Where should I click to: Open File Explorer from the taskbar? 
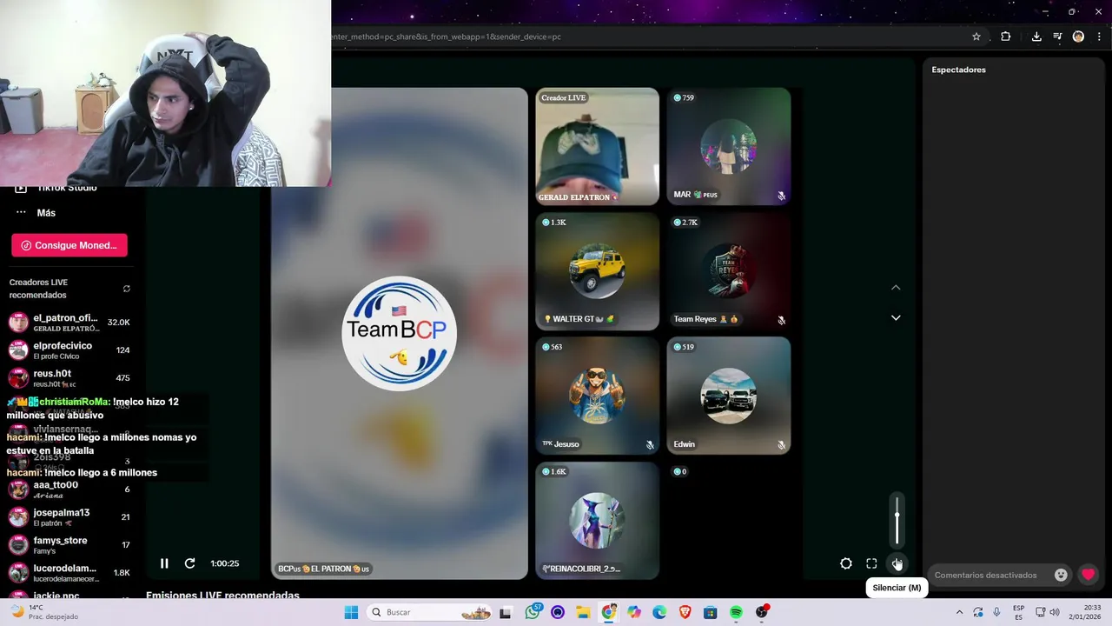click(x=583, y=612)
